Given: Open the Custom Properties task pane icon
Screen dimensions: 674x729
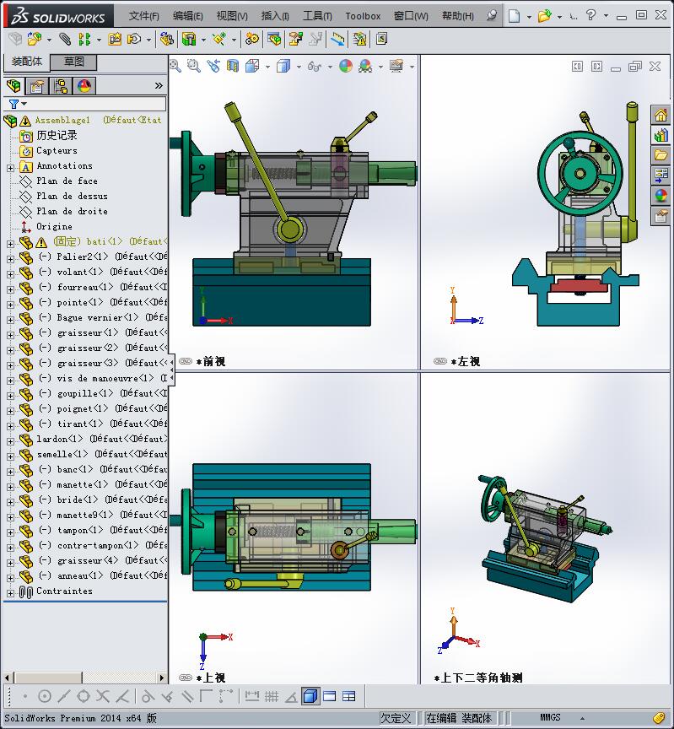Looking at the screenshot, I should coord(661,216).
